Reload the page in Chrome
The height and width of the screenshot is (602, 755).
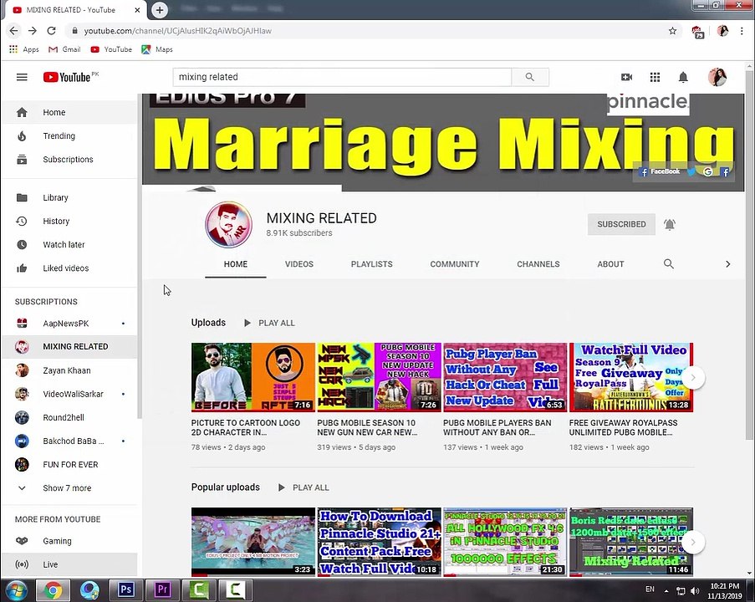[51, 31]
